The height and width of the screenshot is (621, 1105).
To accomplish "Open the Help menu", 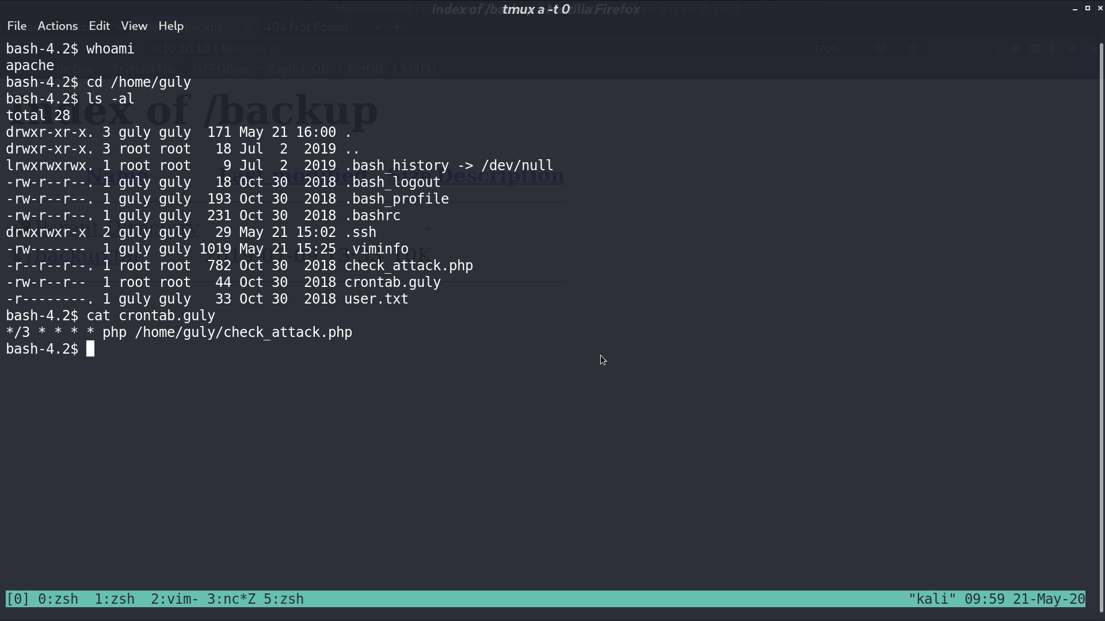I will click(x=171, y=26).
